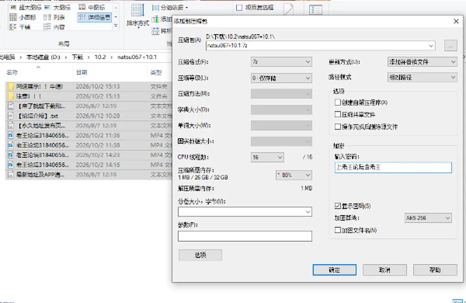Open the 加密算法 dropdown showing AES-256
This screenshot has width=466, height=303.
point(428,218)
